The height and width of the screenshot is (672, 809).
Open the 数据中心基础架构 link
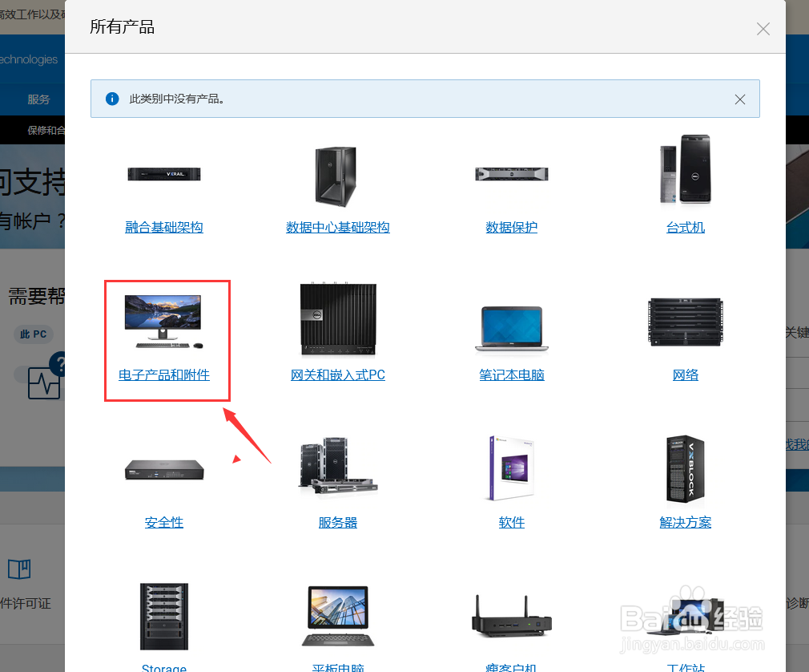[x=338, y=227]
